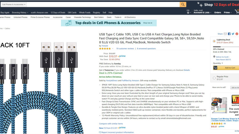The image size is (239, 134).
Task: Share product on Facebook
Action: 229,34
